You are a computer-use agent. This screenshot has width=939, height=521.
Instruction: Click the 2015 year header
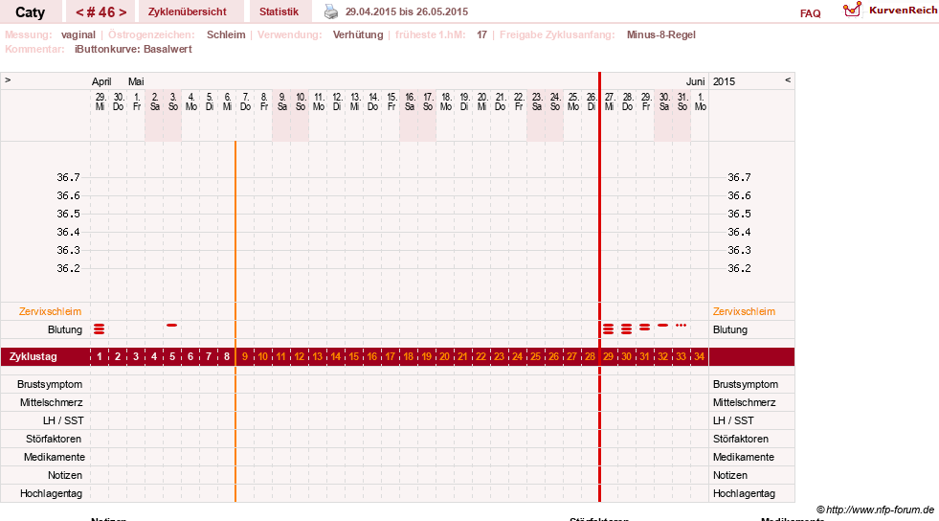[x=724, y=81]
